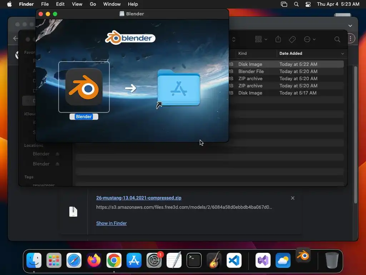Open the group-by view dropdown in Finder

click(x=261, y=39)
